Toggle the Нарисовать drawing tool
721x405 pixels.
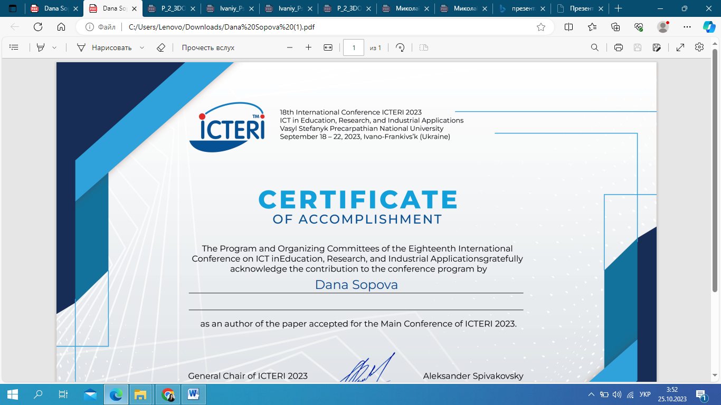pos(105,47)
